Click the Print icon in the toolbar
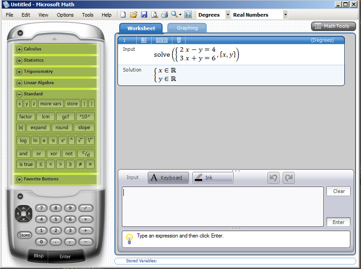Screen dimensions: 361x269 click(x=164, y=15)
